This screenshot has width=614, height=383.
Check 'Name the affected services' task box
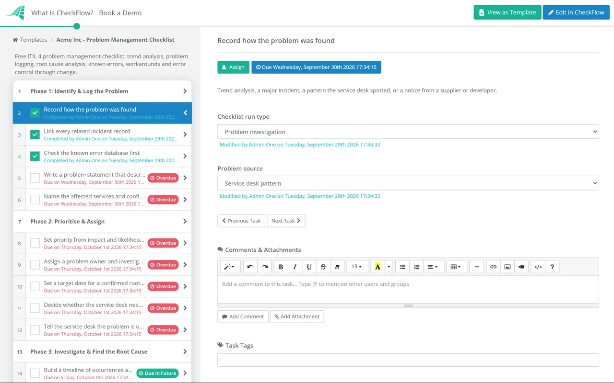point(35,200)
